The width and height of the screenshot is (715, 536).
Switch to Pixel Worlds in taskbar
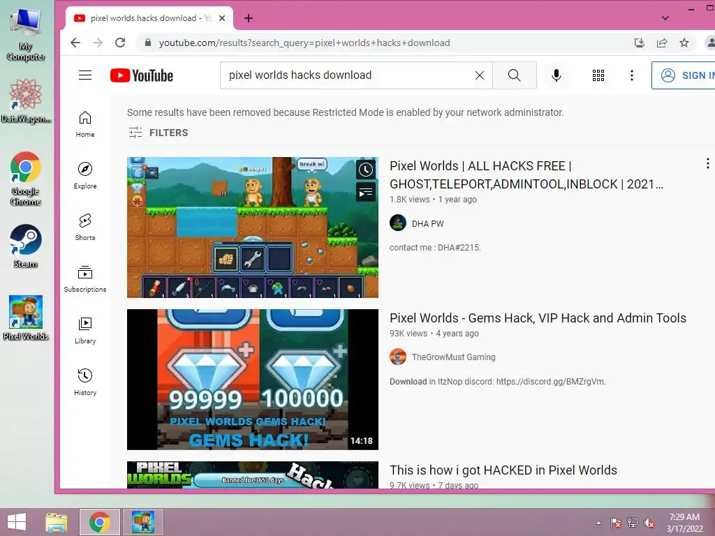[143, 522]
